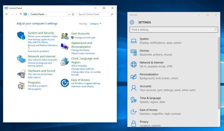
Task: Click the Accounts person icon in Settings
Action: tap(134, 88)
